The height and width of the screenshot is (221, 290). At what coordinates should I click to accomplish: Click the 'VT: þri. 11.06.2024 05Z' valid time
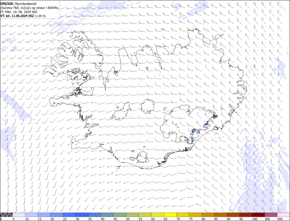point(17,16)
